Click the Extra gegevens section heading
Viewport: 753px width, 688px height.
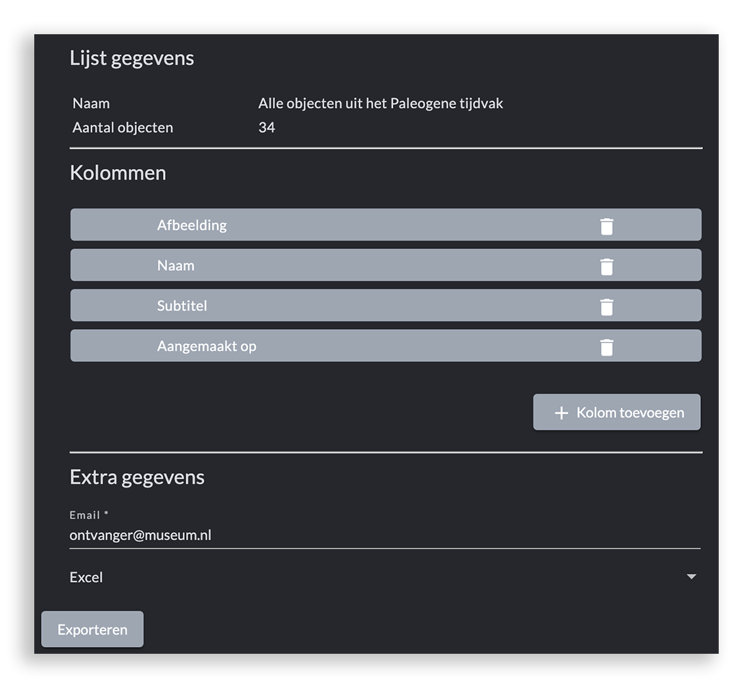point(137,477)
